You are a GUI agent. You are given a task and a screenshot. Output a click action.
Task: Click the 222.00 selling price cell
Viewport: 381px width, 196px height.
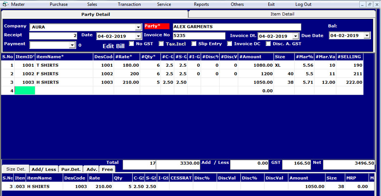[350, 82]
